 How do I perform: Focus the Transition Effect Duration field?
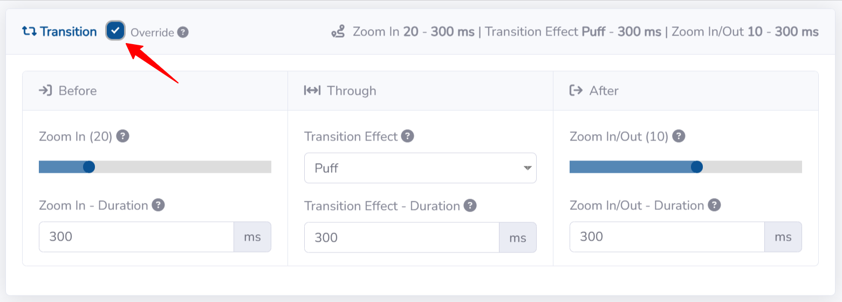(401, 237)
